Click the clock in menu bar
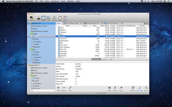 tap(157, 1)
